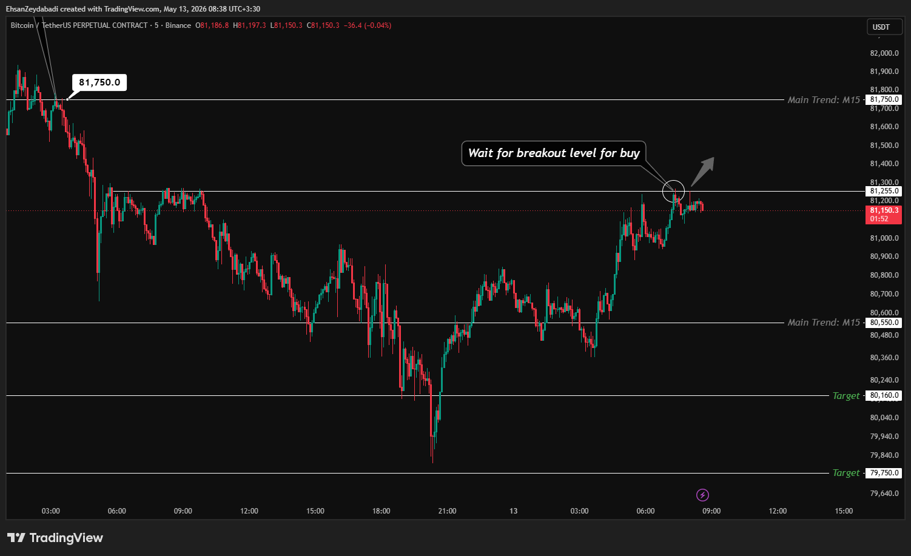
Task: Click the white circle marker at breakout
Action: (674, 191)
